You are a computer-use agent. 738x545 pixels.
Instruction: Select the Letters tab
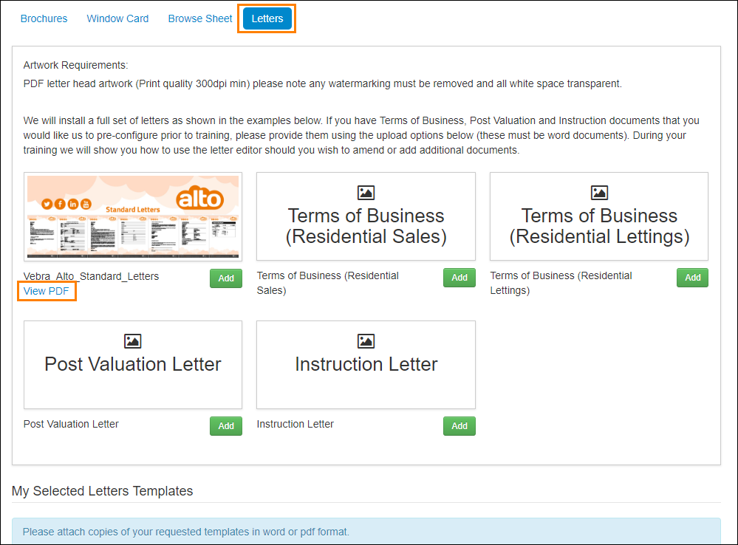[x=267, y=18]
